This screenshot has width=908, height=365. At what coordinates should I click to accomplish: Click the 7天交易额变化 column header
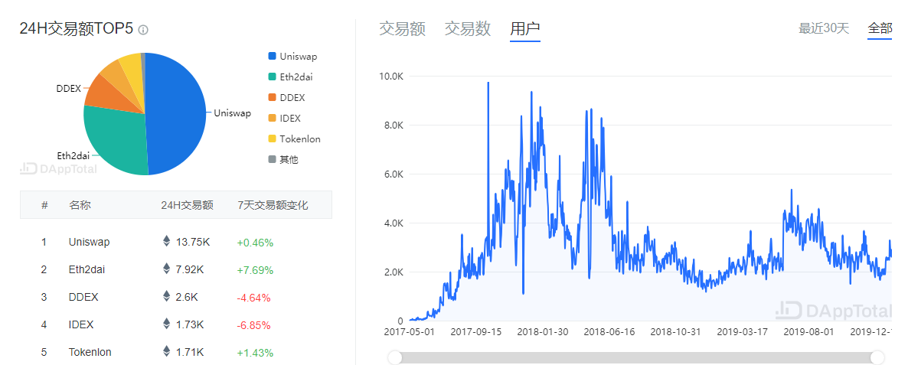click(273, 205)
